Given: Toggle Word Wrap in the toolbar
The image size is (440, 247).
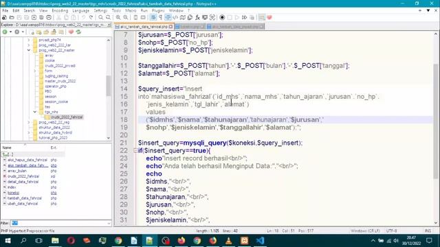Looking at the screenshot, I should point(153,17).
